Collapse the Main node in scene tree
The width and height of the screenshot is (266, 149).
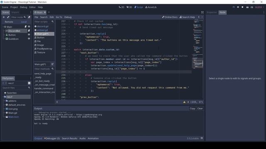[3, 27]
